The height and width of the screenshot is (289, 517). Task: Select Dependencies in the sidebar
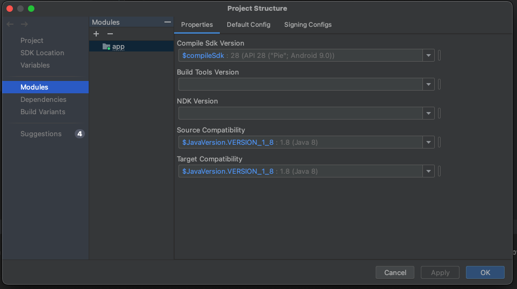[x=44, y=99]
